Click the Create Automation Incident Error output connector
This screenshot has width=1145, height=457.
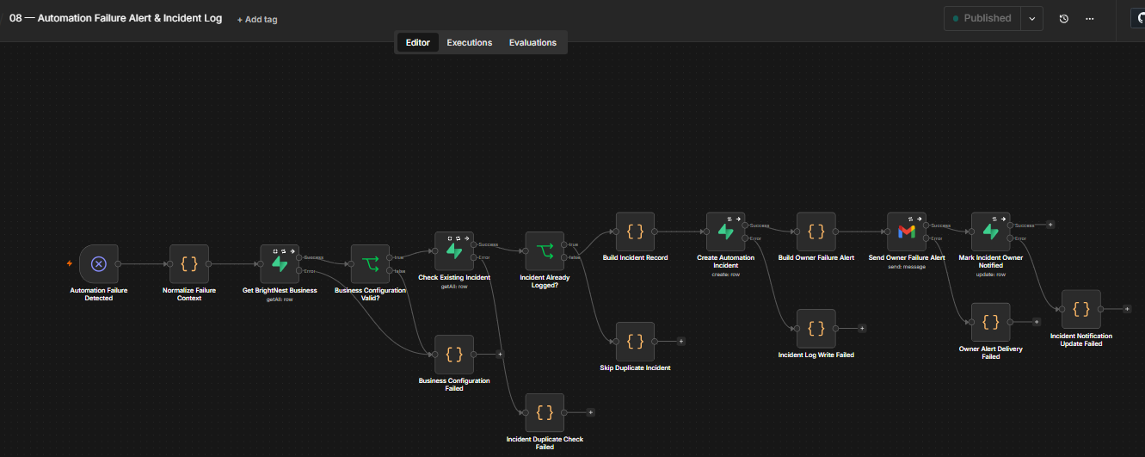(x=745, y=238)
